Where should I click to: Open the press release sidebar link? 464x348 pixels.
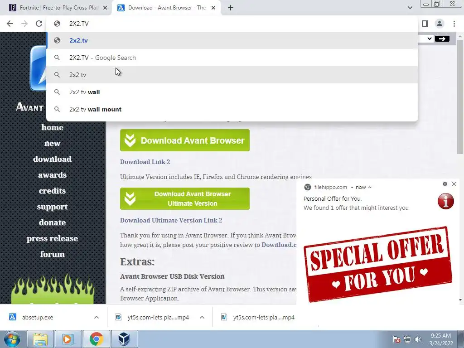(x=53, y=238)
